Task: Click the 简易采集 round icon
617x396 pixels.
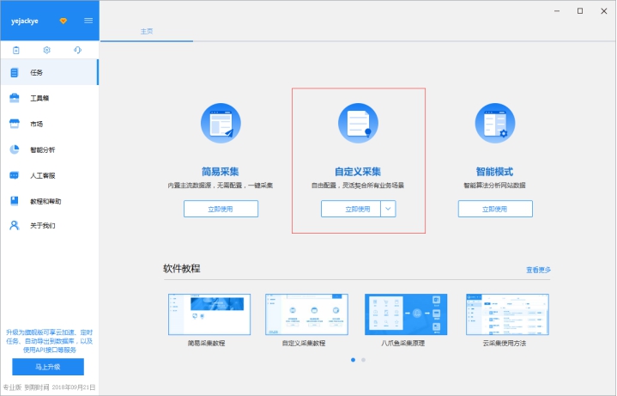Action: point(221,123)
